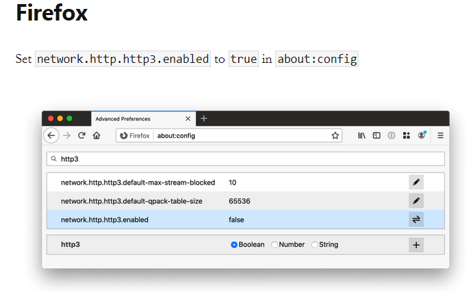Select the network.http.http3.enabled preference name
The width and height of the screenshot is (466, 292).
[105, 220]
